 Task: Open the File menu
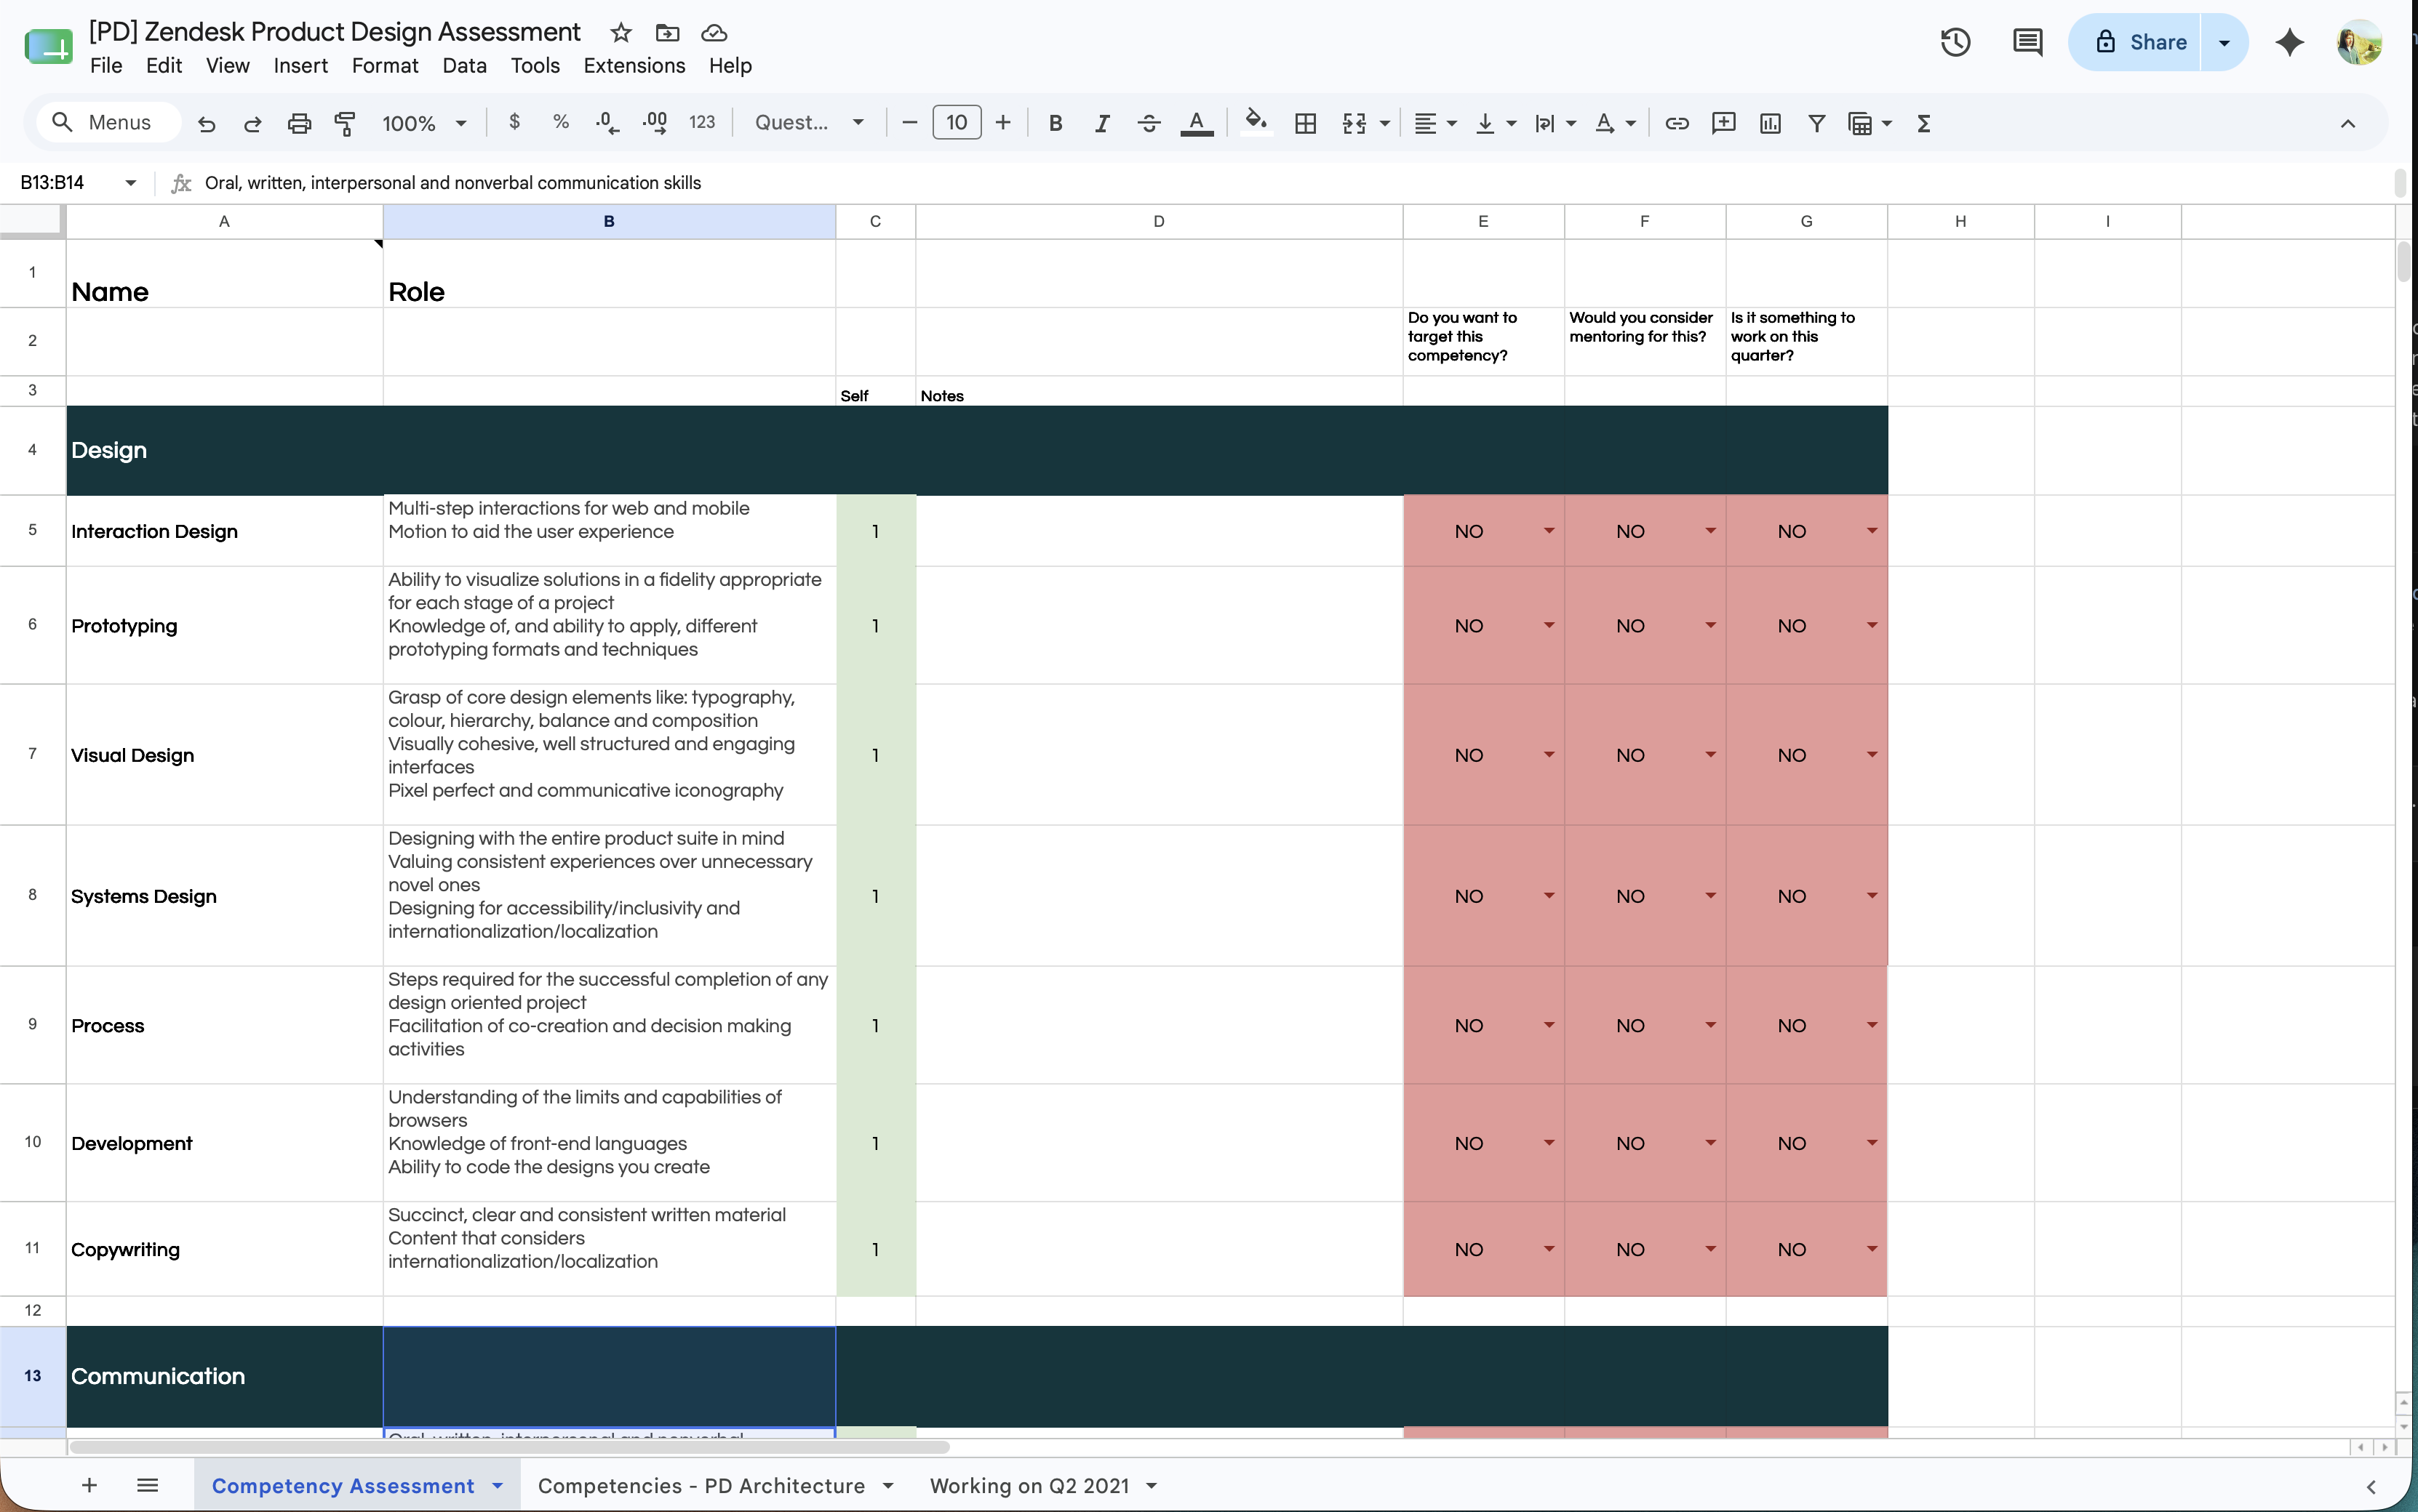tap(106, 66)
